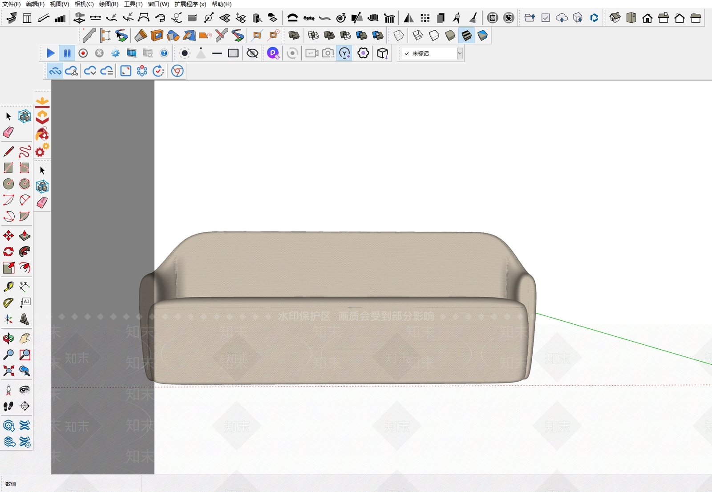The image size is (712, 492).
Task: Switch to Monochrome face style
Action: (x=482, y=35)
